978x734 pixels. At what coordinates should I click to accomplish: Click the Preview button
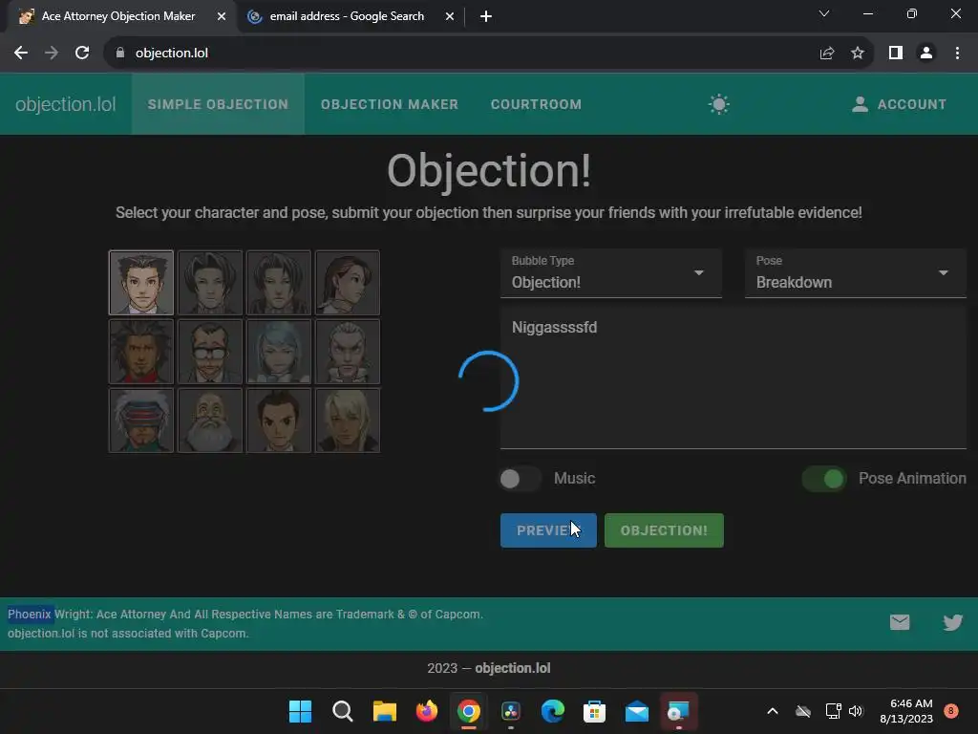pos(548,530)
